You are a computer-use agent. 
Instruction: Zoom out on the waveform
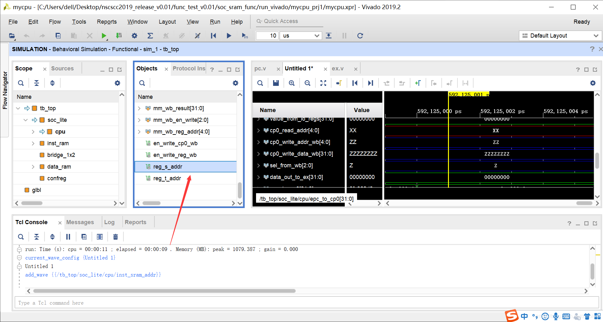(x=307, y=83)
